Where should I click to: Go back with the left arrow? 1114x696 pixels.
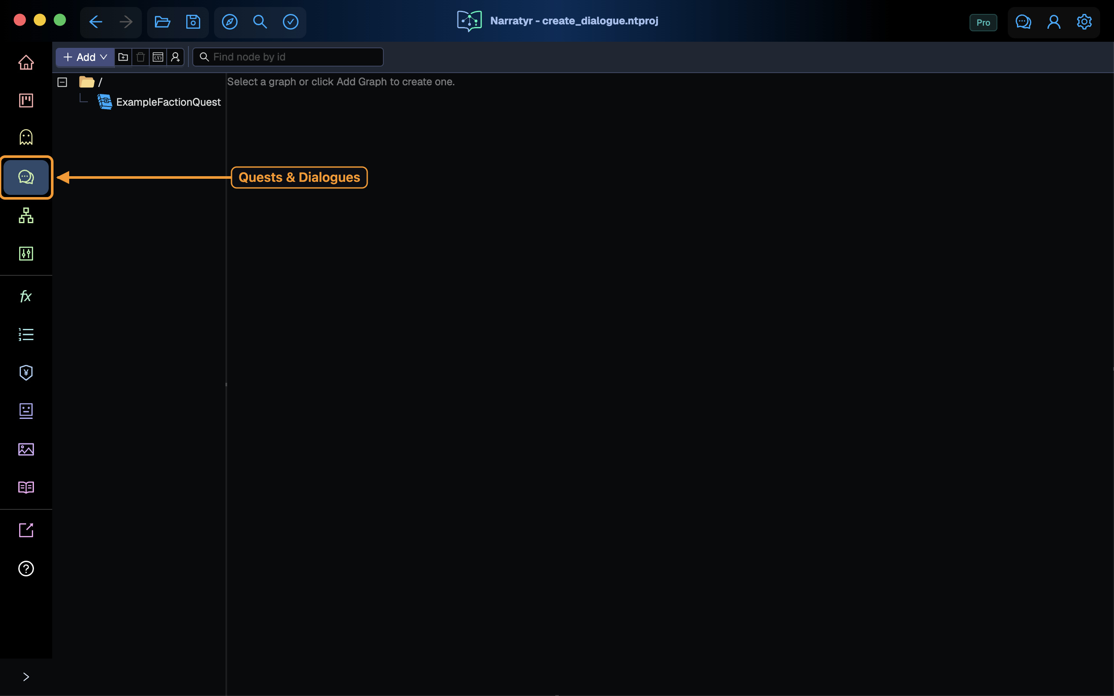click(95, 22)
